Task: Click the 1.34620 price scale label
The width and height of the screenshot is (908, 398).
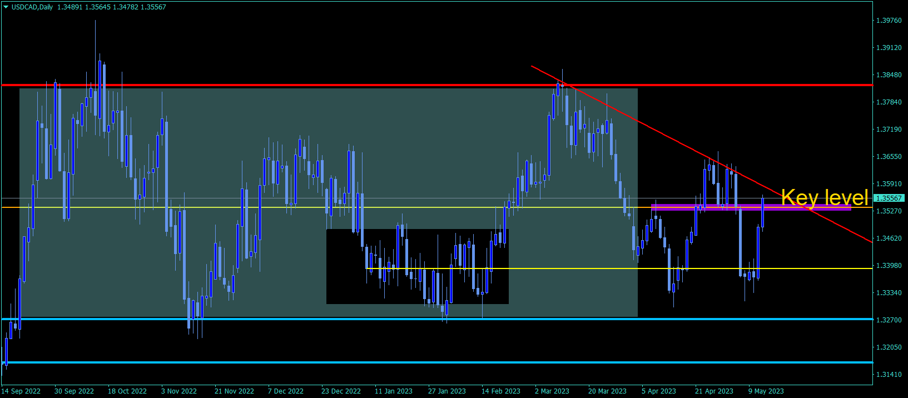Action: [889, 238]
